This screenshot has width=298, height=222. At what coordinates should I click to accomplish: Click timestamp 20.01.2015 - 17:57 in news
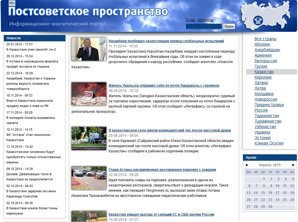(19, 45)
